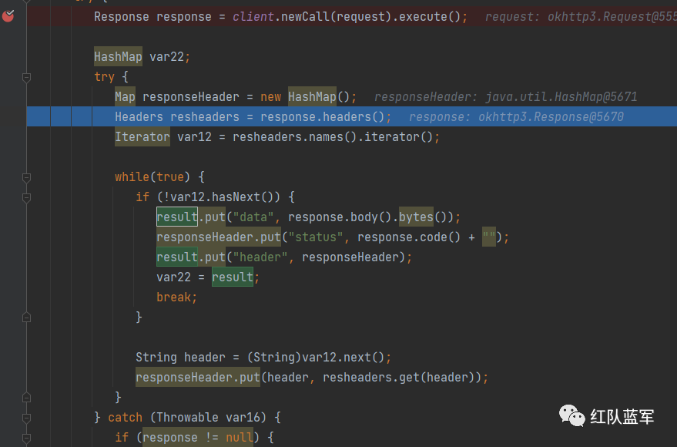Click the highlighted Headers resheaders execution line
The width and height of the screenshot is (677, 447).
(351, 116)
